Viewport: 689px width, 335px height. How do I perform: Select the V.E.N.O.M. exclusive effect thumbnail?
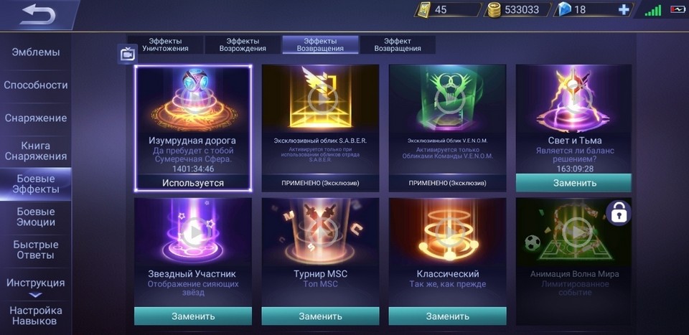(x=447, y=99)
